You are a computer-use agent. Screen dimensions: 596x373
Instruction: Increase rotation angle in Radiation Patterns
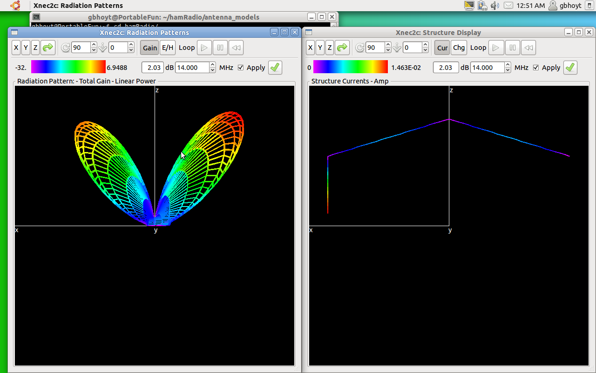point(94,45)
